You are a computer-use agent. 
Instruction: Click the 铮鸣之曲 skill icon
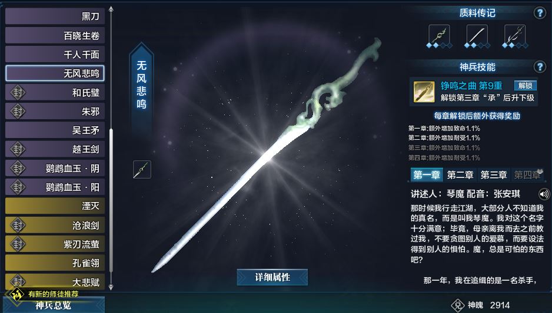424,92
